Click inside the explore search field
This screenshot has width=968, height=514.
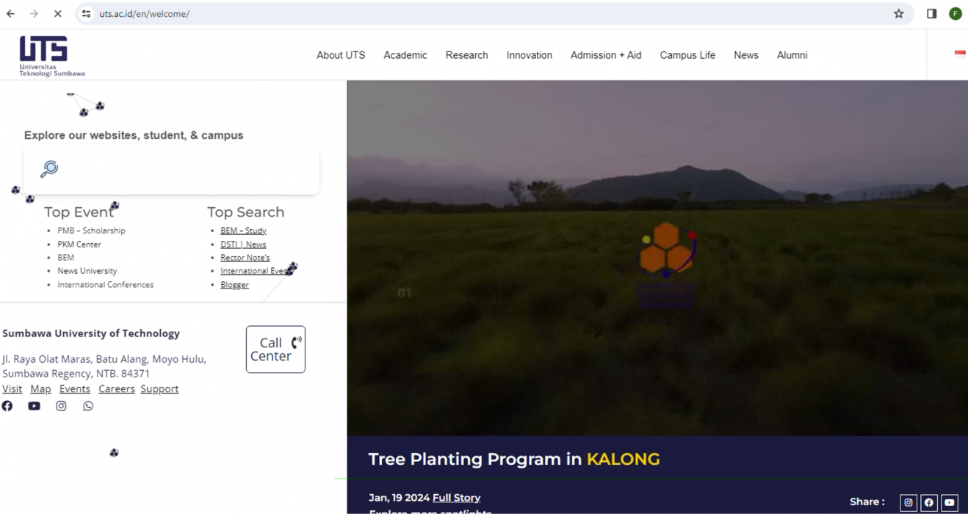point(184,170)
